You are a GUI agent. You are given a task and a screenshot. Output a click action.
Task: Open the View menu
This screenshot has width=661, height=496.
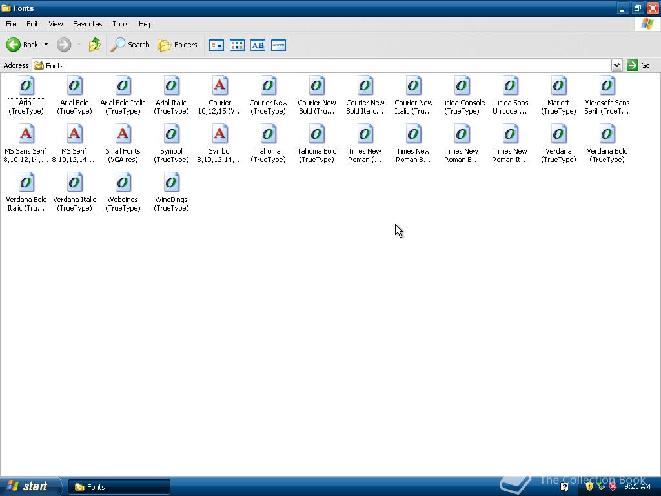[56, 24]
